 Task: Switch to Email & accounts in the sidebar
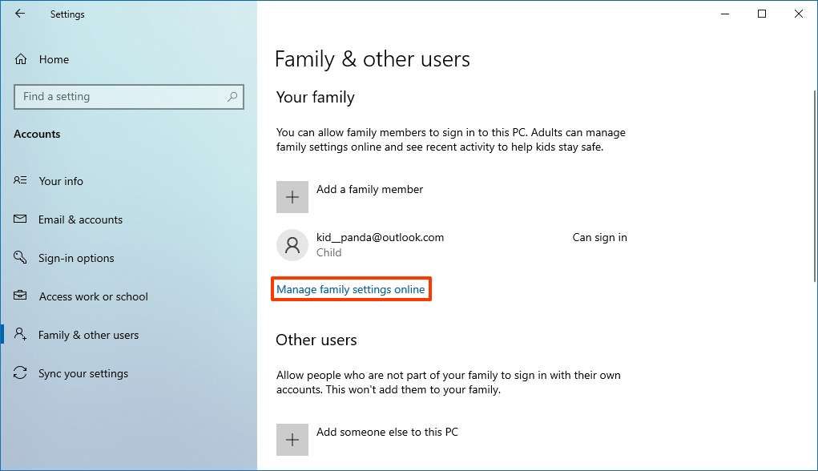click(x=80, y=219)
